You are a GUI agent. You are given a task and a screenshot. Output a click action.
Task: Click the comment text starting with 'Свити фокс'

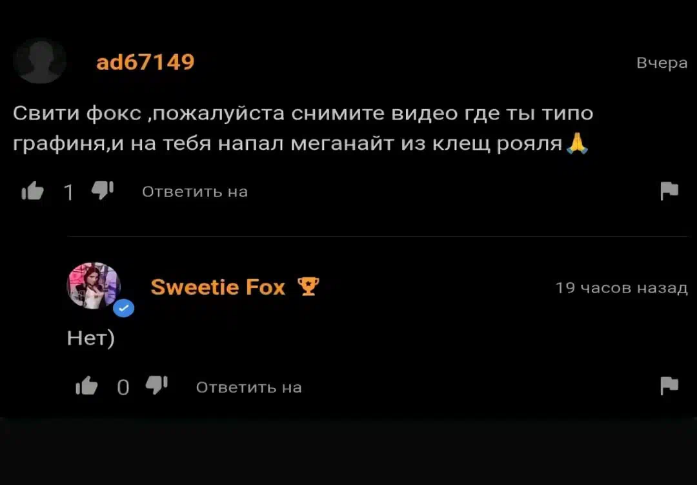click(x=303, y=128)
